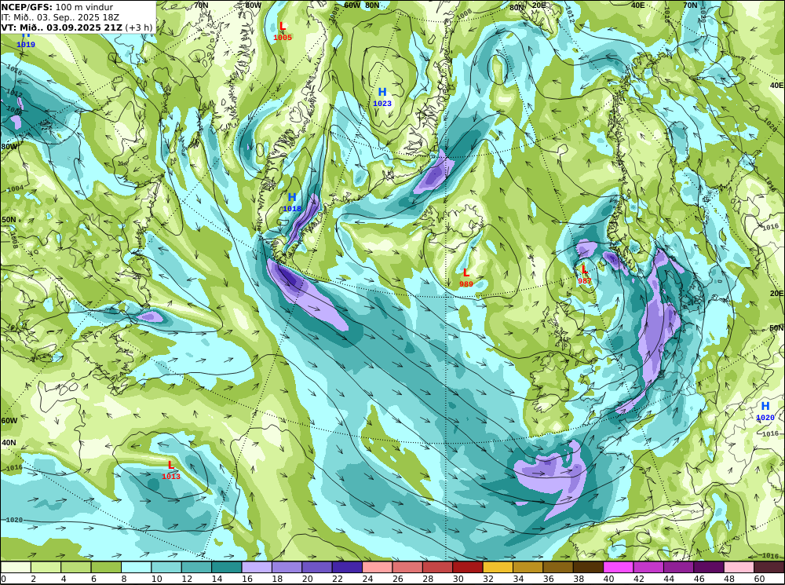The width and height of the screenshot is (785, 585).
Task: Click legend value 32 under the color bar
Action: point(487,579)
